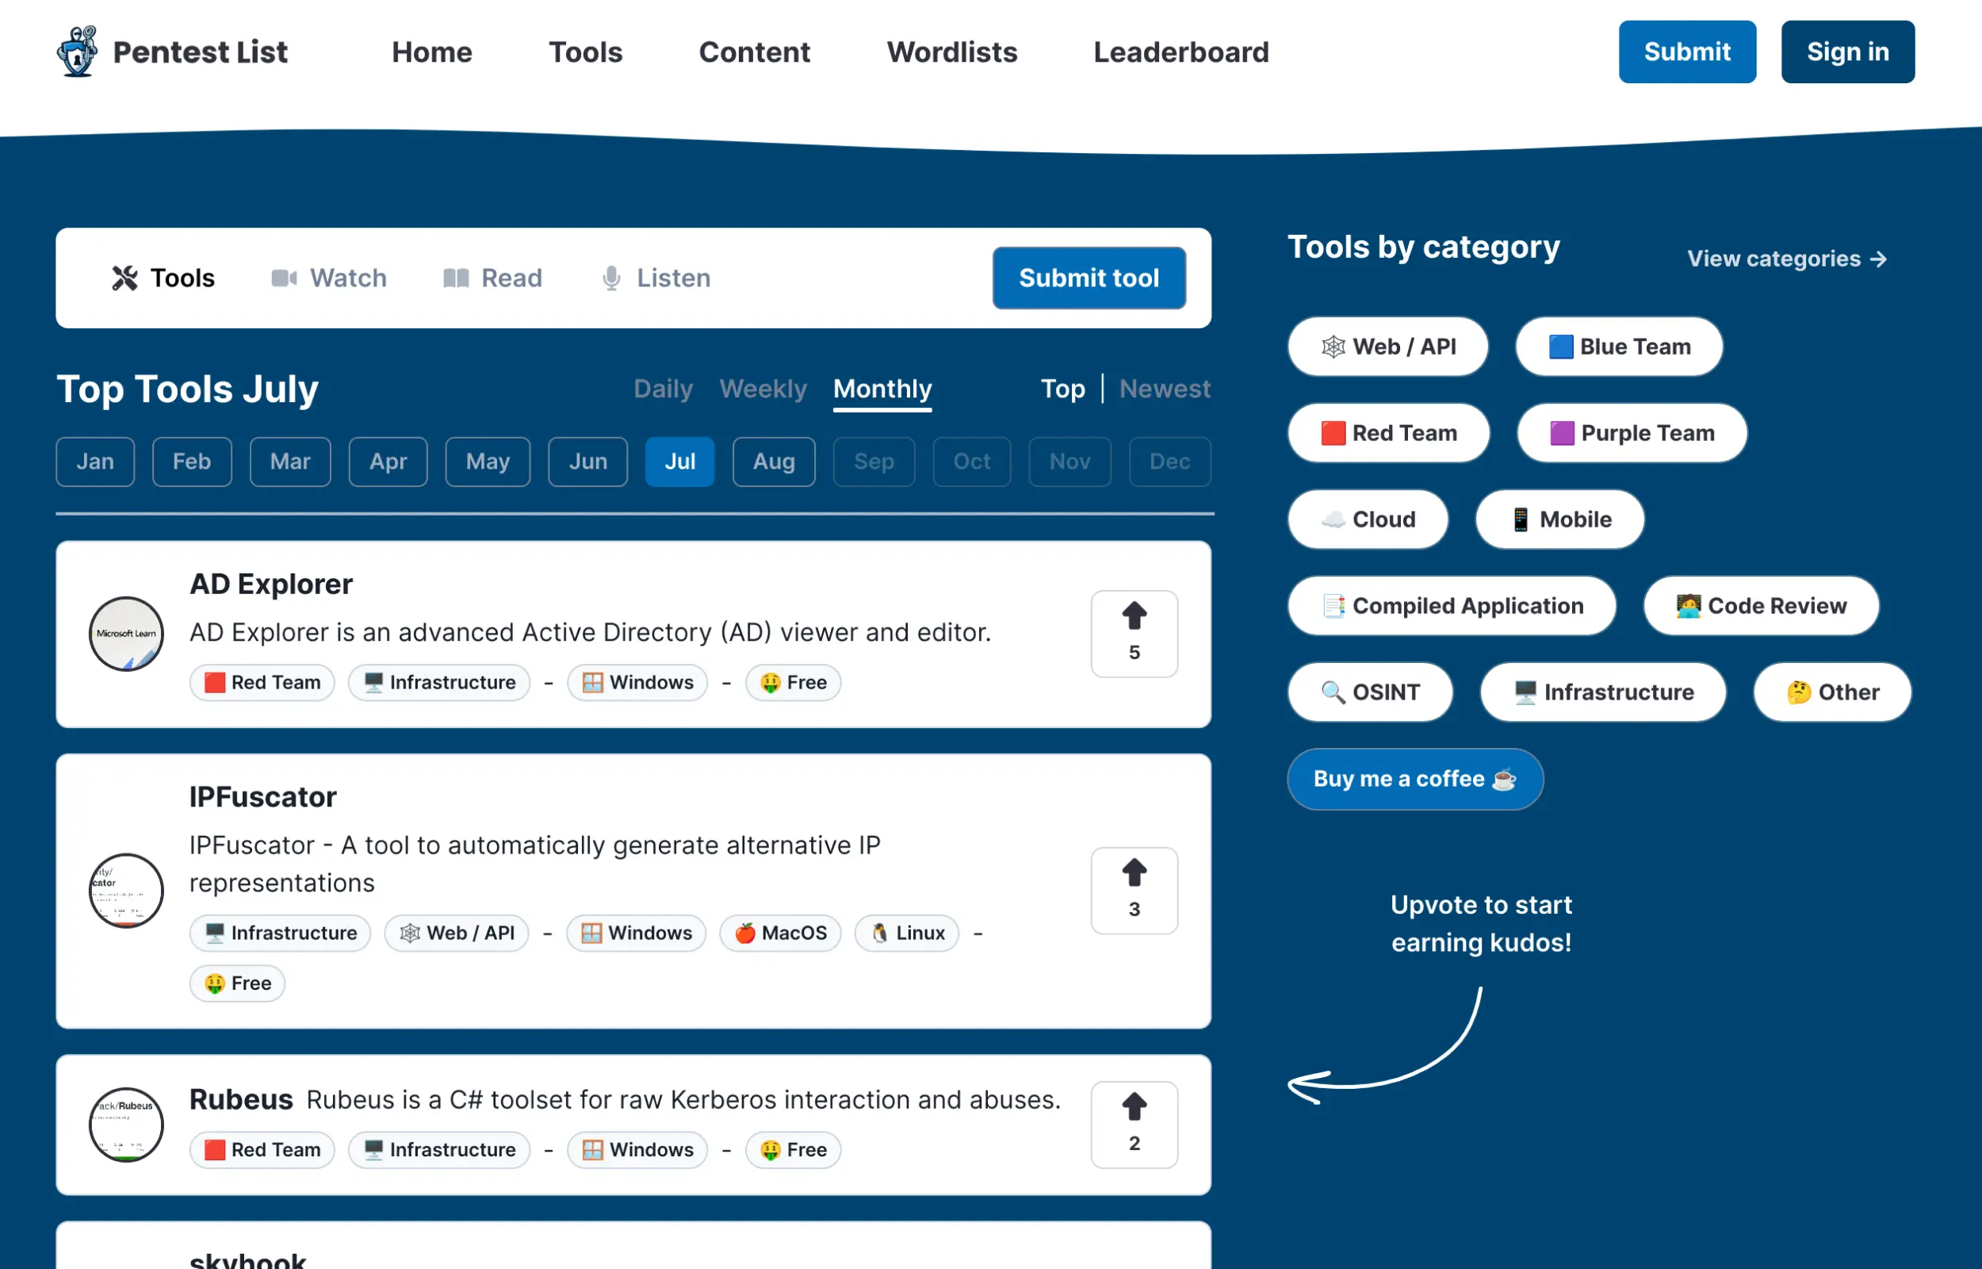The width and height of the screenshot is (1982, 1269).
Task: Click the Submit tool button
Action: tap(1089, 278)
